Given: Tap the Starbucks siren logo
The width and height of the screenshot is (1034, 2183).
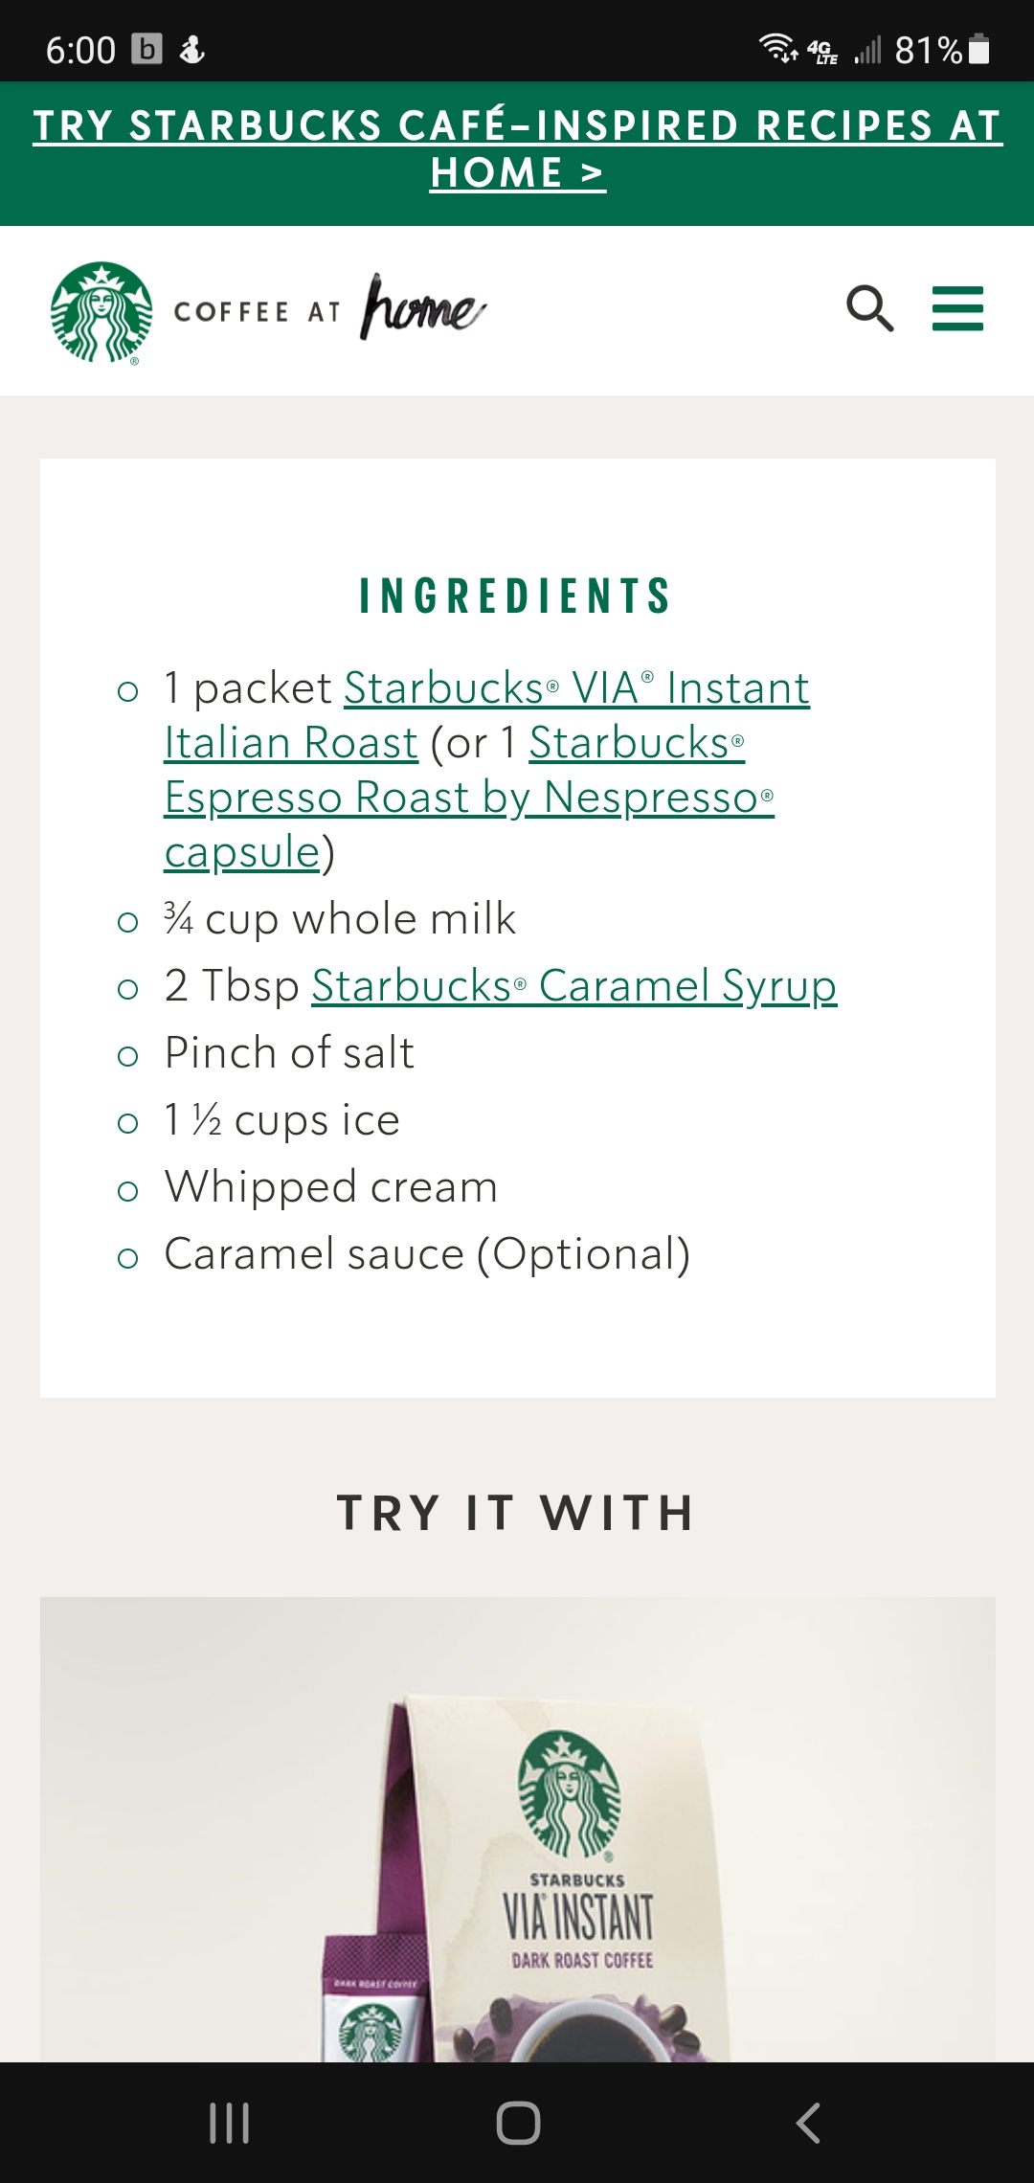Looking at the screenshot, I should [x=101, y=312].
